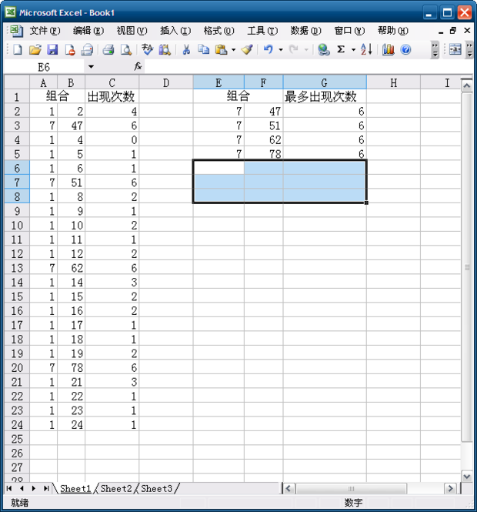Click the horizontal scrollbar left arrow
Image resolution: width=477 pixels, height=512 pixels.
pos(288,488)
